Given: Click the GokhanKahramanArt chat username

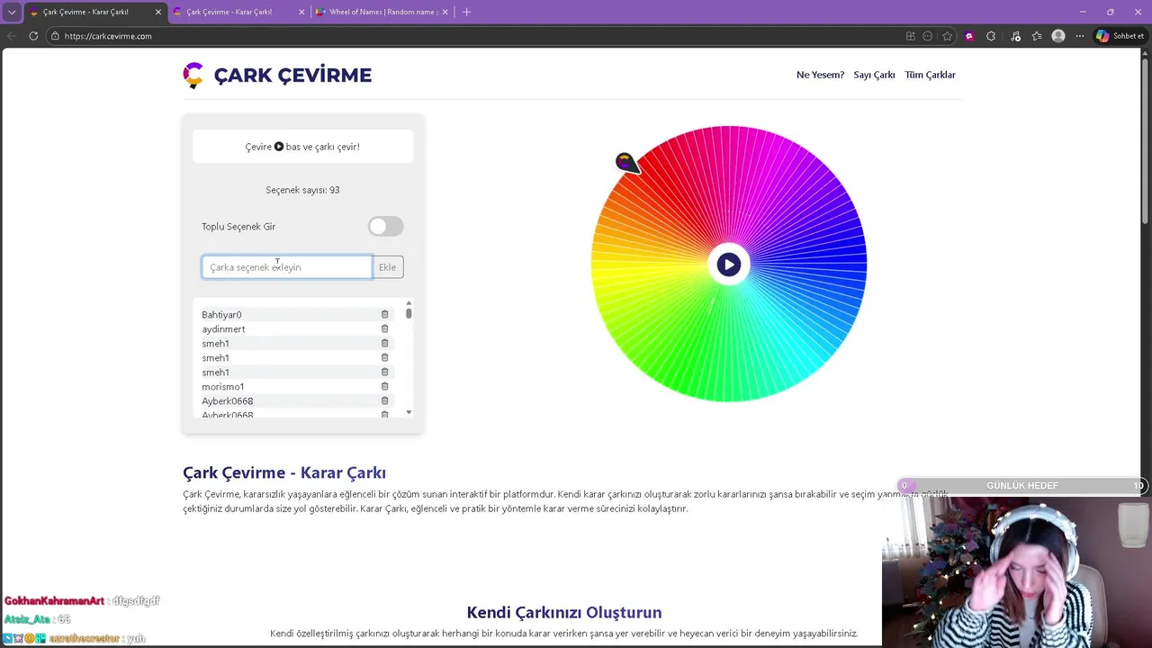Looking at the screenshot, I should pyautogui.click(x=54, y=600).
